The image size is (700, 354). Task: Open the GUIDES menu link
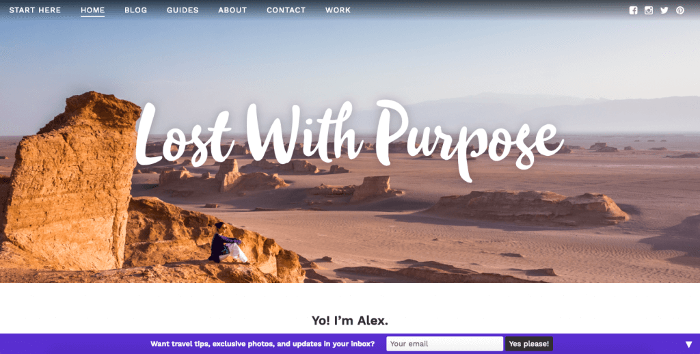183,10
